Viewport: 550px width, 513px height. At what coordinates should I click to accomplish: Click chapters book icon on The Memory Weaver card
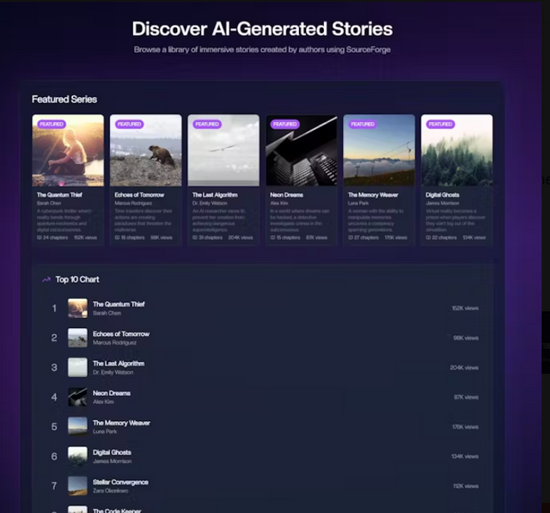pos(351,238)
